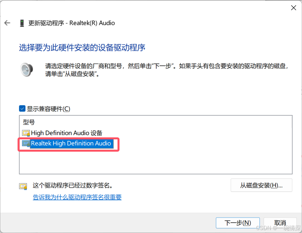Select Realtek High Definition Audio entry
The width and height of the screenshot is (302, 233).
(x=71, y=144)
